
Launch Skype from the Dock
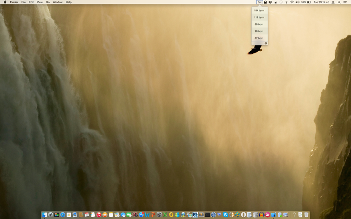tap(225, 215)
